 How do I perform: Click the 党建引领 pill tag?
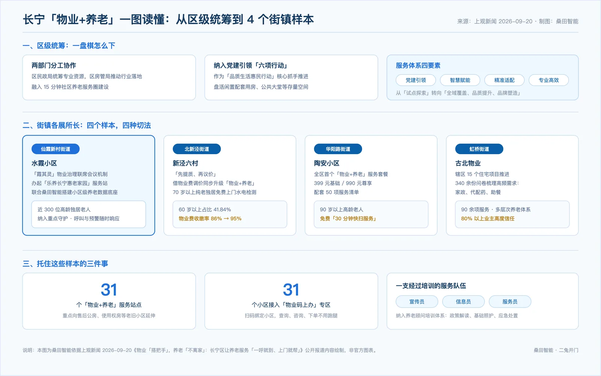point(416,80)
